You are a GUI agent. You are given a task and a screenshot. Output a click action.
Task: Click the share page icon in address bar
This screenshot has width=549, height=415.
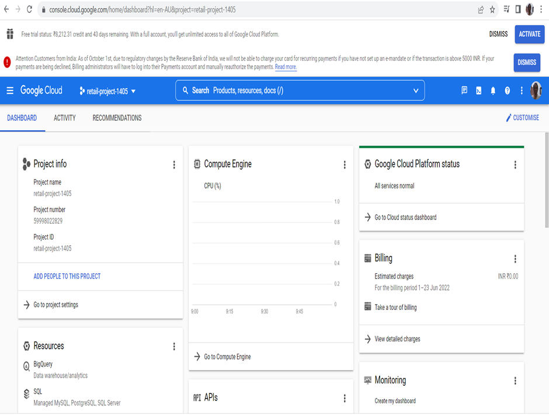481,10
